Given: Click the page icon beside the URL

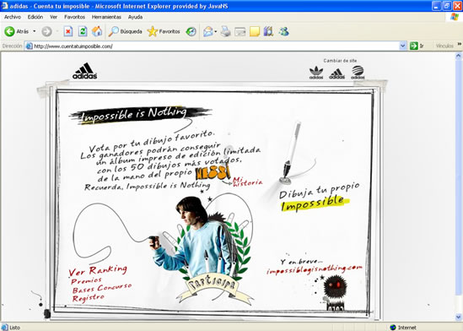Looking at the screenshot, I should (29, 46).
